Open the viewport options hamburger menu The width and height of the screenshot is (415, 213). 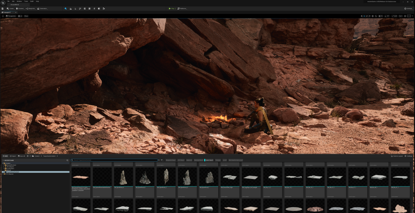[3, 16]
